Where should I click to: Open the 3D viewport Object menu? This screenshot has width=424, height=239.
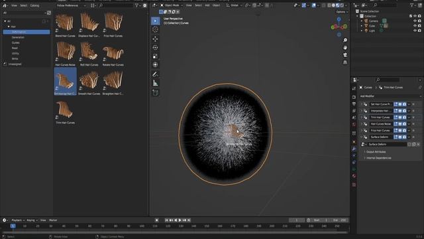tap(216, 5)
